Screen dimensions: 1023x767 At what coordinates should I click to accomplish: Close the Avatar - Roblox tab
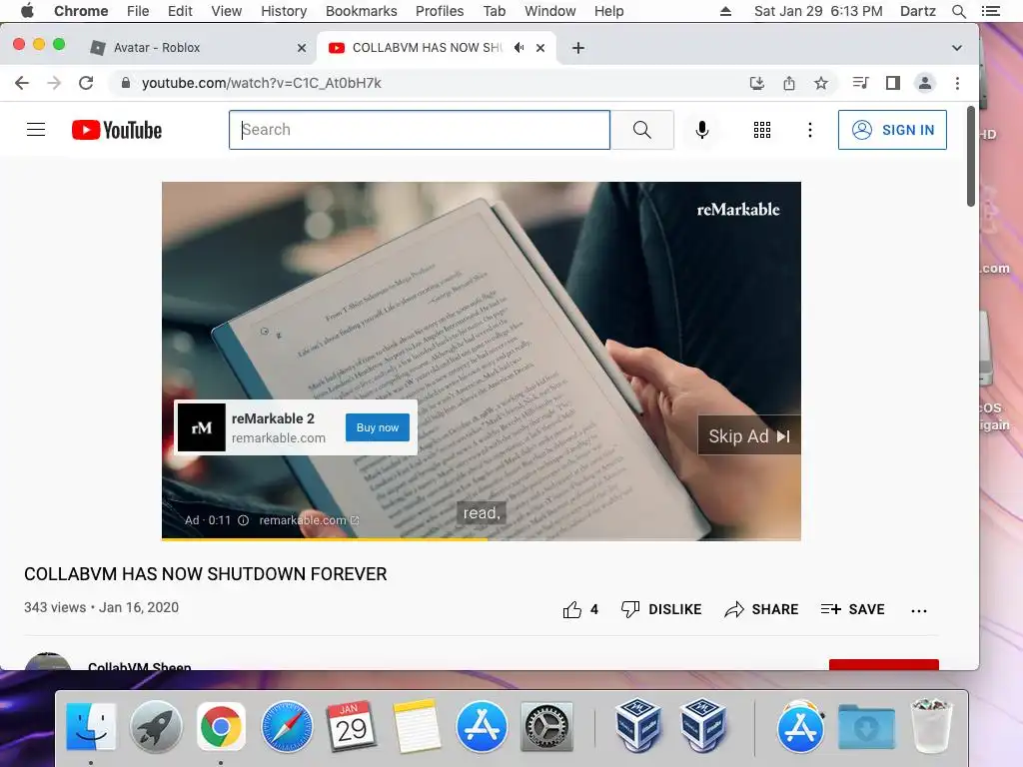pos(302,48)
